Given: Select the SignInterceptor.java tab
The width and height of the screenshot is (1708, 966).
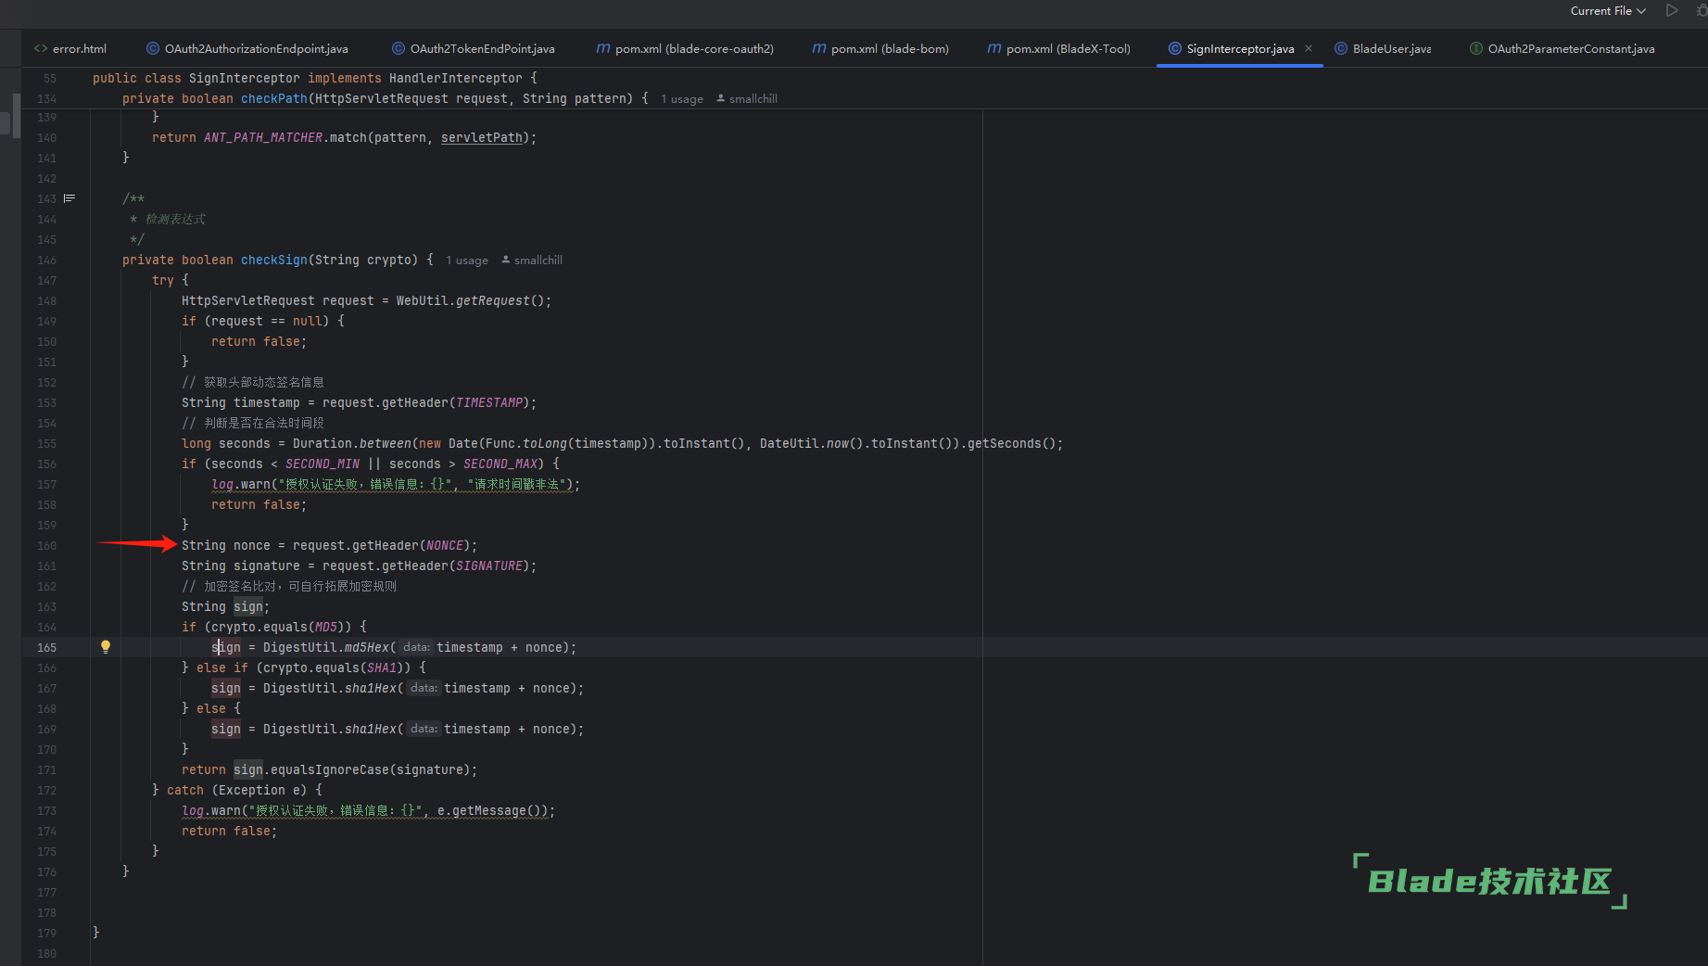Looking at the screenshot, I should tap(1240, 49).
